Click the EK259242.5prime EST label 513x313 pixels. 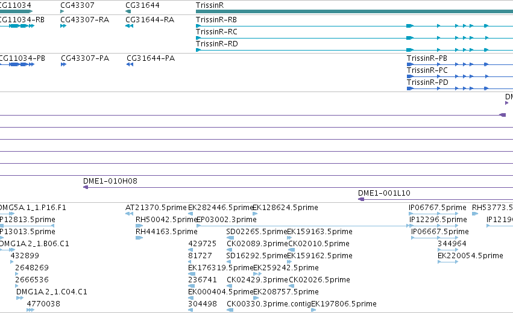[x=286, y=268]
